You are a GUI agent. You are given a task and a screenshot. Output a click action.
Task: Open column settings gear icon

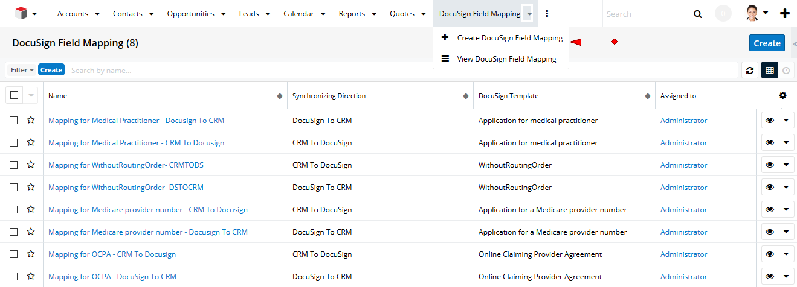pos(783,95)
